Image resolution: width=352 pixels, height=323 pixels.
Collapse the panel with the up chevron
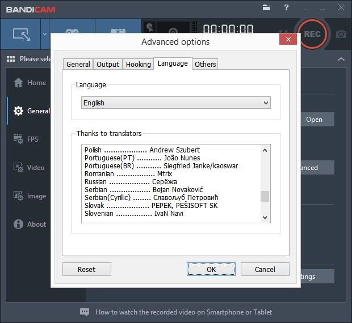tap(341, 59)
